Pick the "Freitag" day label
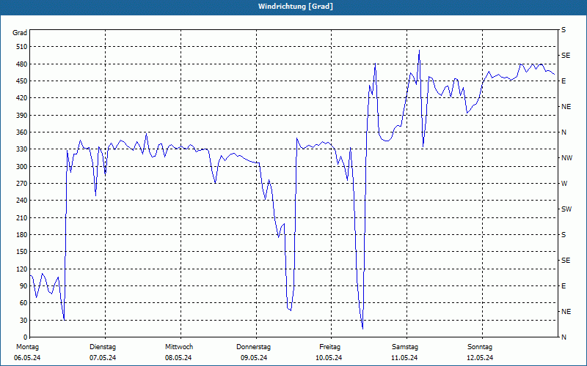Screen dimensions: 587x366 pos(329,347)
